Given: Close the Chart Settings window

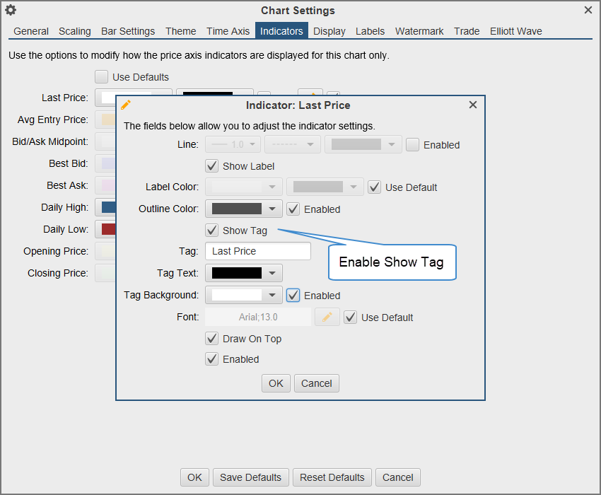Looking at the screenshot, I should [588, 10].
